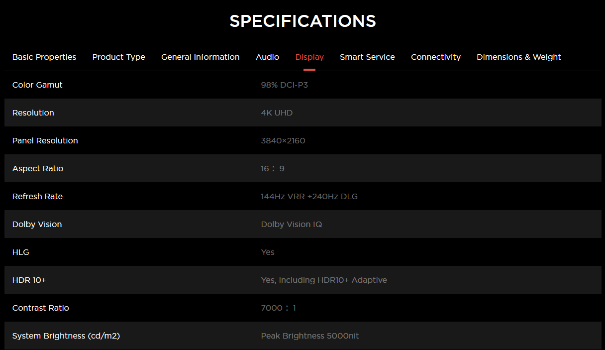
Task: Click the Color Gamut row label
Action: (37, 85)
